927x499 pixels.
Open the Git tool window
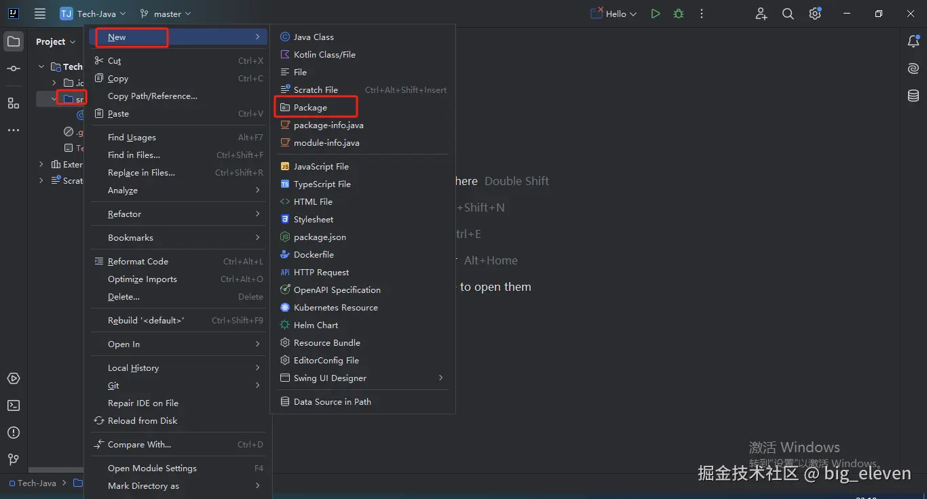tap(14, 460)
